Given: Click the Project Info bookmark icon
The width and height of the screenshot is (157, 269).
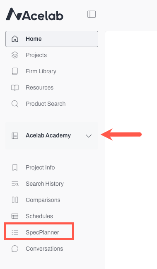Looking at the screenshot, I should point(15,167).
